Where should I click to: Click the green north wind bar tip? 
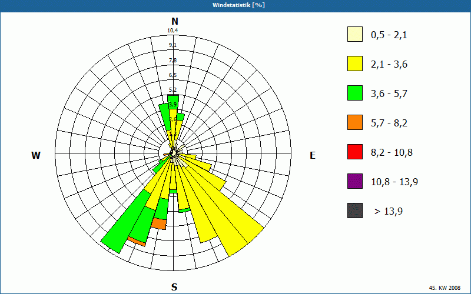(x=173, y=102)
